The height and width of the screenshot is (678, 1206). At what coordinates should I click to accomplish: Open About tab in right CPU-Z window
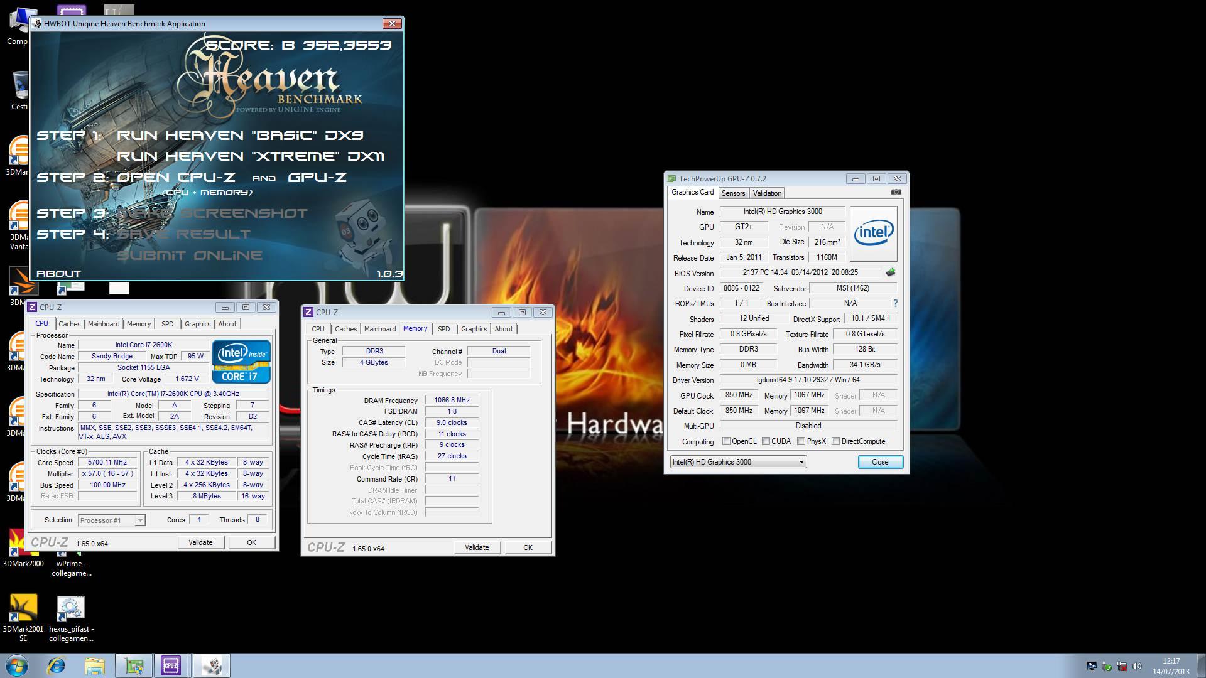tap(504, 329)
